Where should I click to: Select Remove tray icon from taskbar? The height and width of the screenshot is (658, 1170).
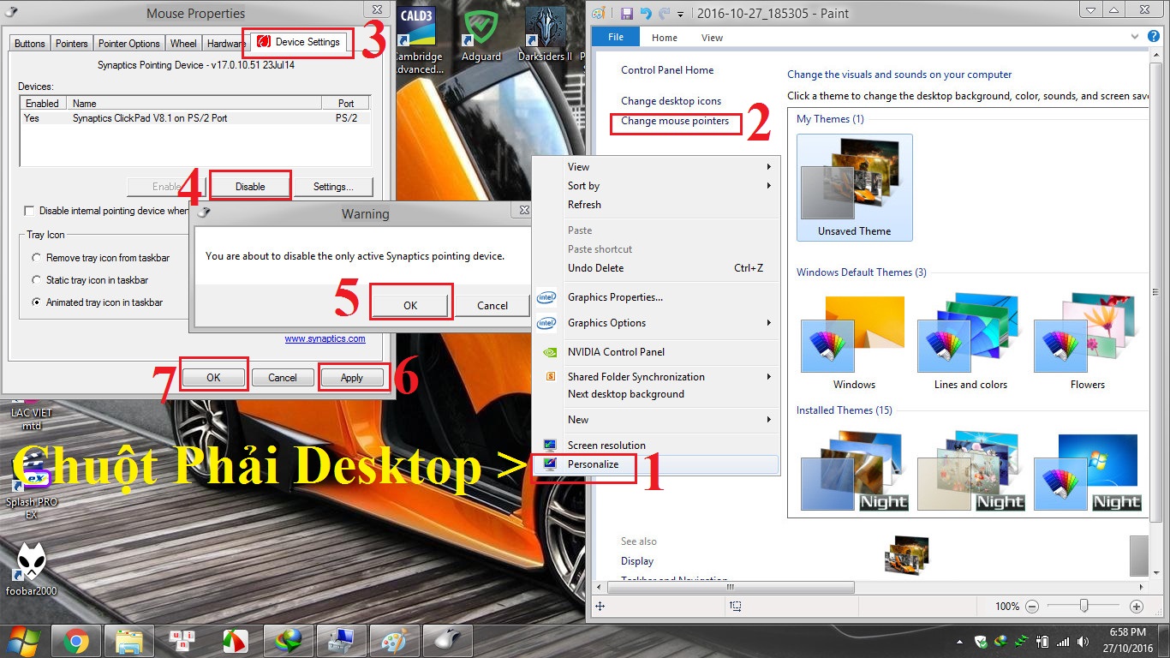[x=37, y=258]
